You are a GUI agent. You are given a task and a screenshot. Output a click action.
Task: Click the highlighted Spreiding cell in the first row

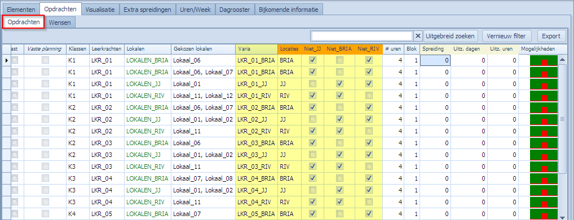point(435,60)
